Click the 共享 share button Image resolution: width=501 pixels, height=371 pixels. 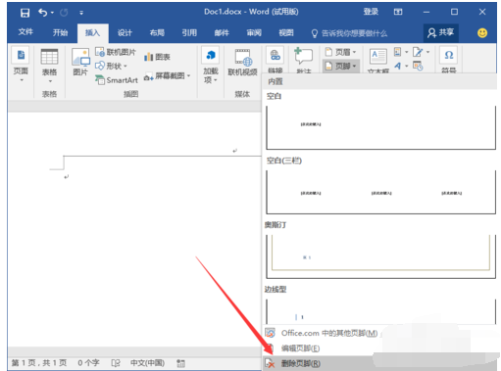coord(441,32)
